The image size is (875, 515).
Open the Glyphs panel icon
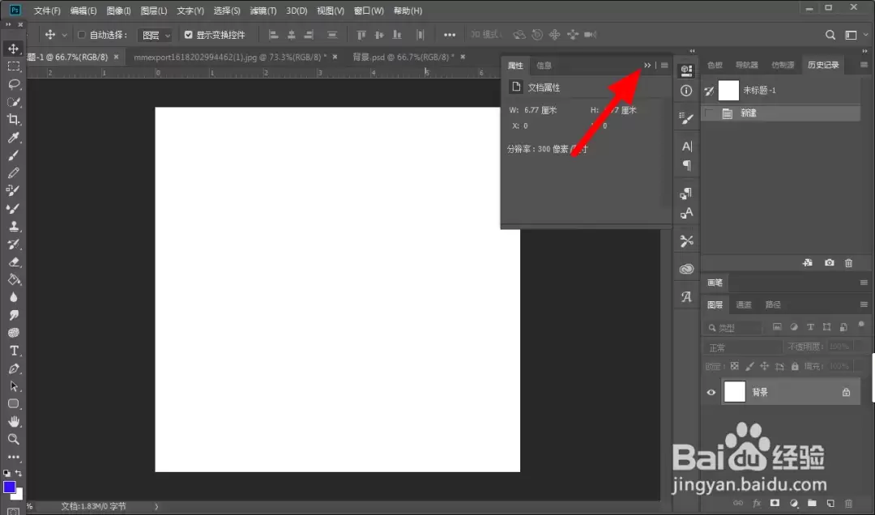coord(686,296)
